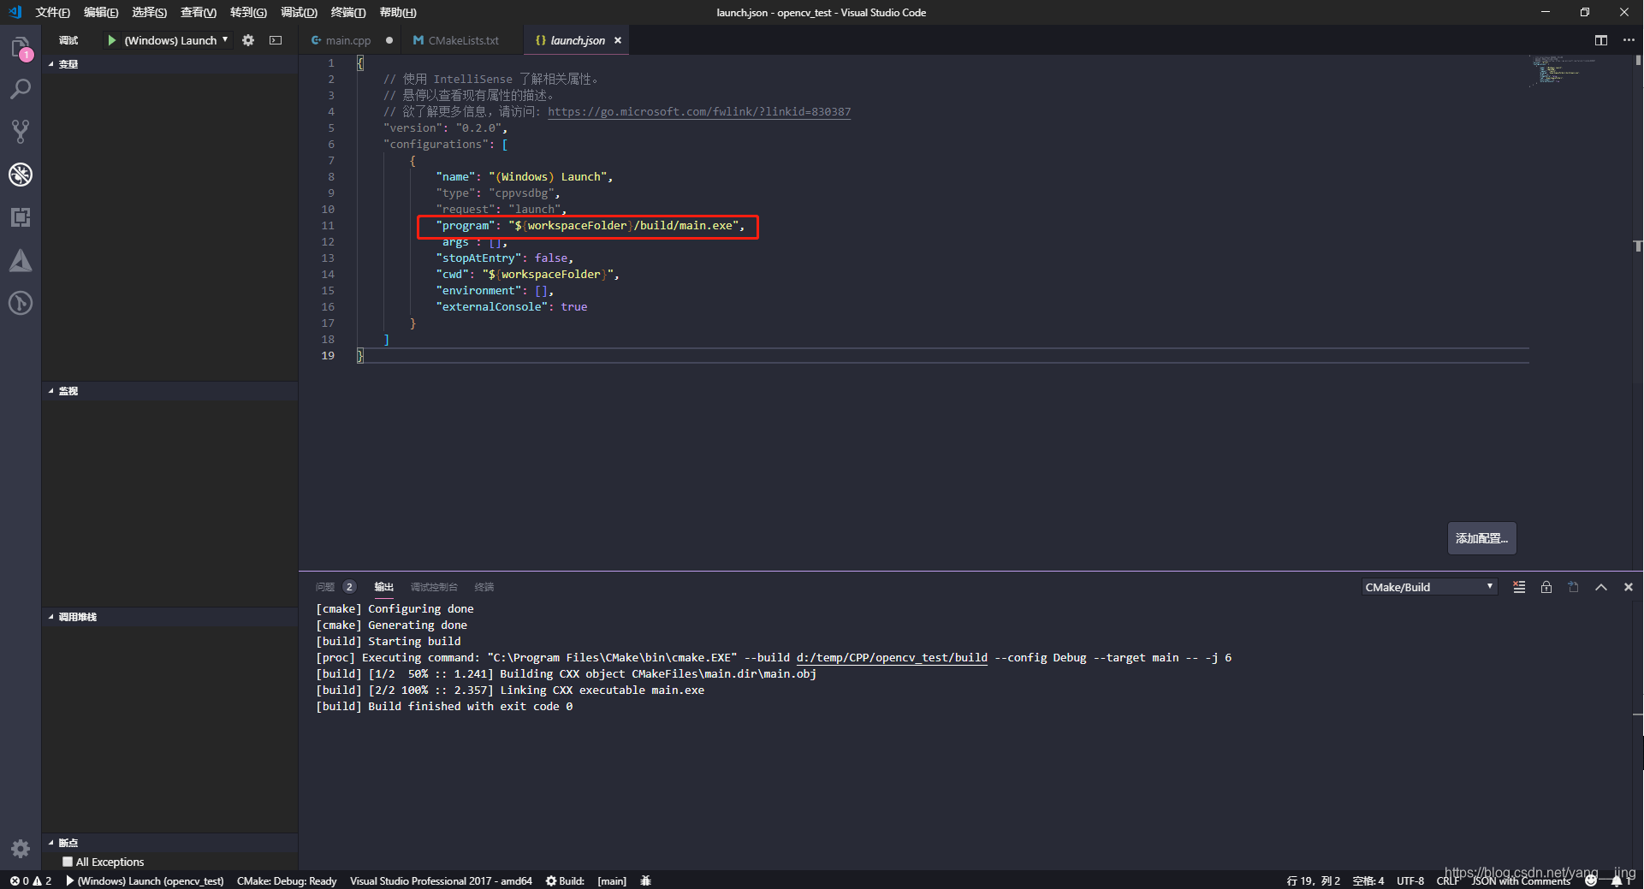Open the Extensions view

[x=21, y=217]
